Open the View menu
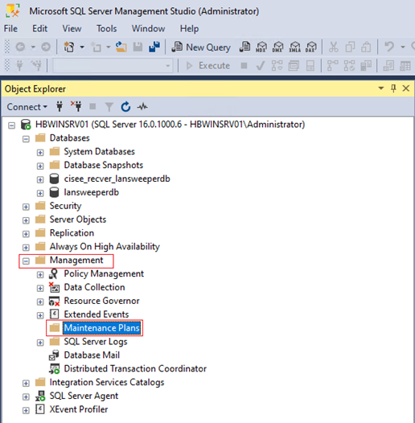 click(x=72, y=29)
